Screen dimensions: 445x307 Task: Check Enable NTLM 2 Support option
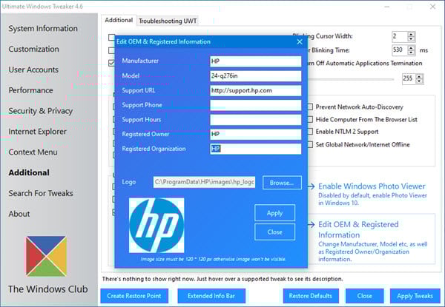[x=311, y=132]
